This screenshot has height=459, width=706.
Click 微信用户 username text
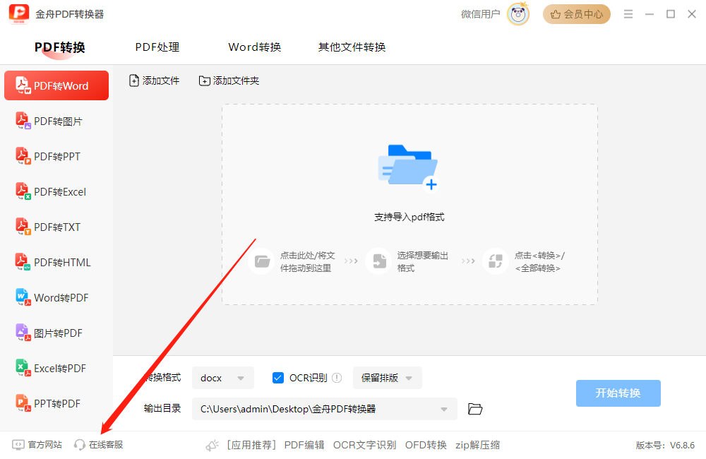tap(480, 14)
